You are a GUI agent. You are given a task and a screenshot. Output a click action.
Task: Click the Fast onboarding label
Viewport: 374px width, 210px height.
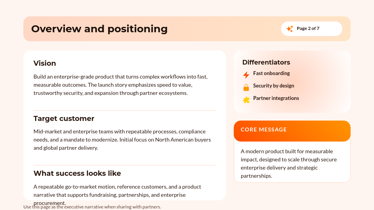coord(272,73)
